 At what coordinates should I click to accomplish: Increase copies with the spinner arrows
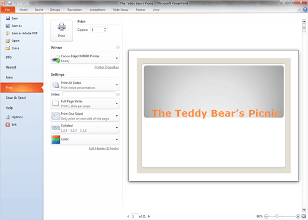coord(105,28)
